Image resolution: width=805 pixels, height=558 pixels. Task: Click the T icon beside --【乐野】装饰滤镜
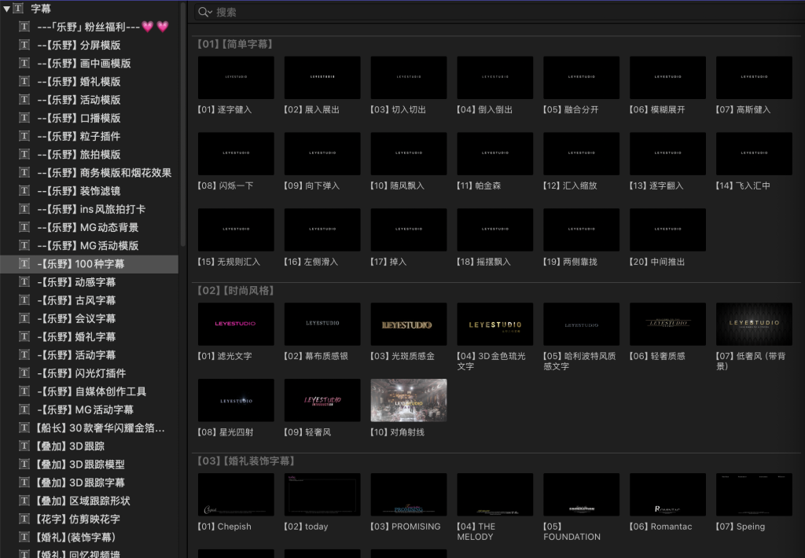point(24,190)
